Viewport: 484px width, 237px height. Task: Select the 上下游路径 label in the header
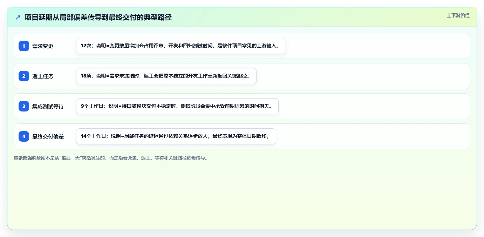tap(458, 15)
